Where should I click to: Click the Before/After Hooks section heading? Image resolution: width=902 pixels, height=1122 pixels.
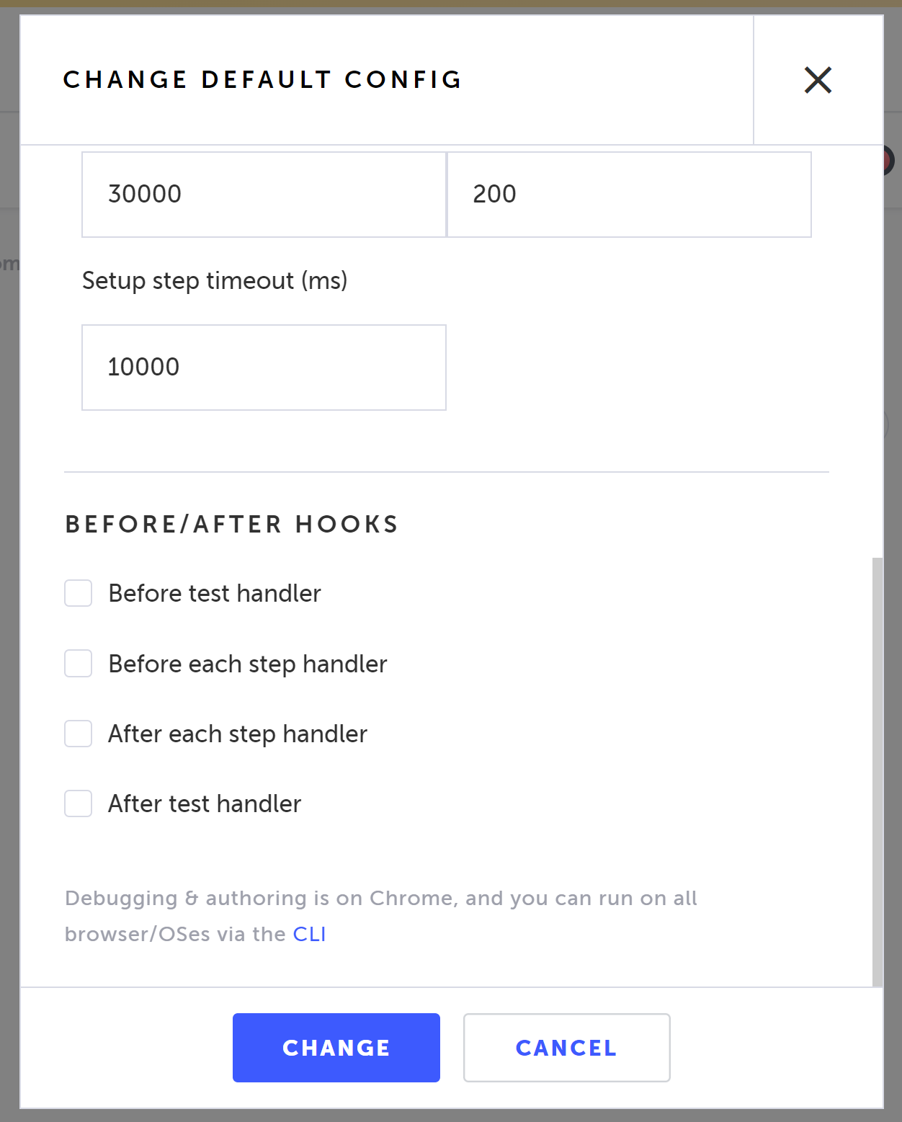(x=231, y=524)
